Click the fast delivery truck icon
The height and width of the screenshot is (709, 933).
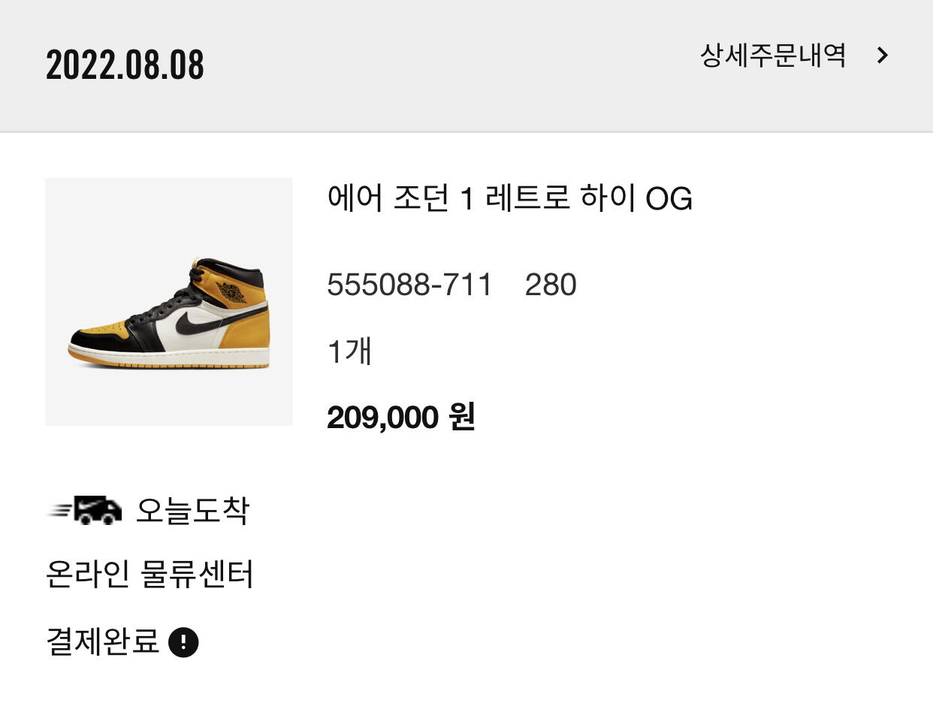(x=85, y=511)
